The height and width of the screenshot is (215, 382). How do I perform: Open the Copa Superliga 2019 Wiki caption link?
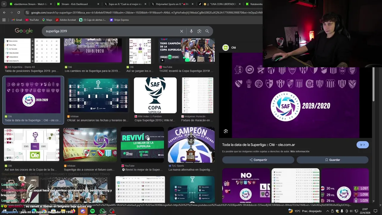[155, 120]
